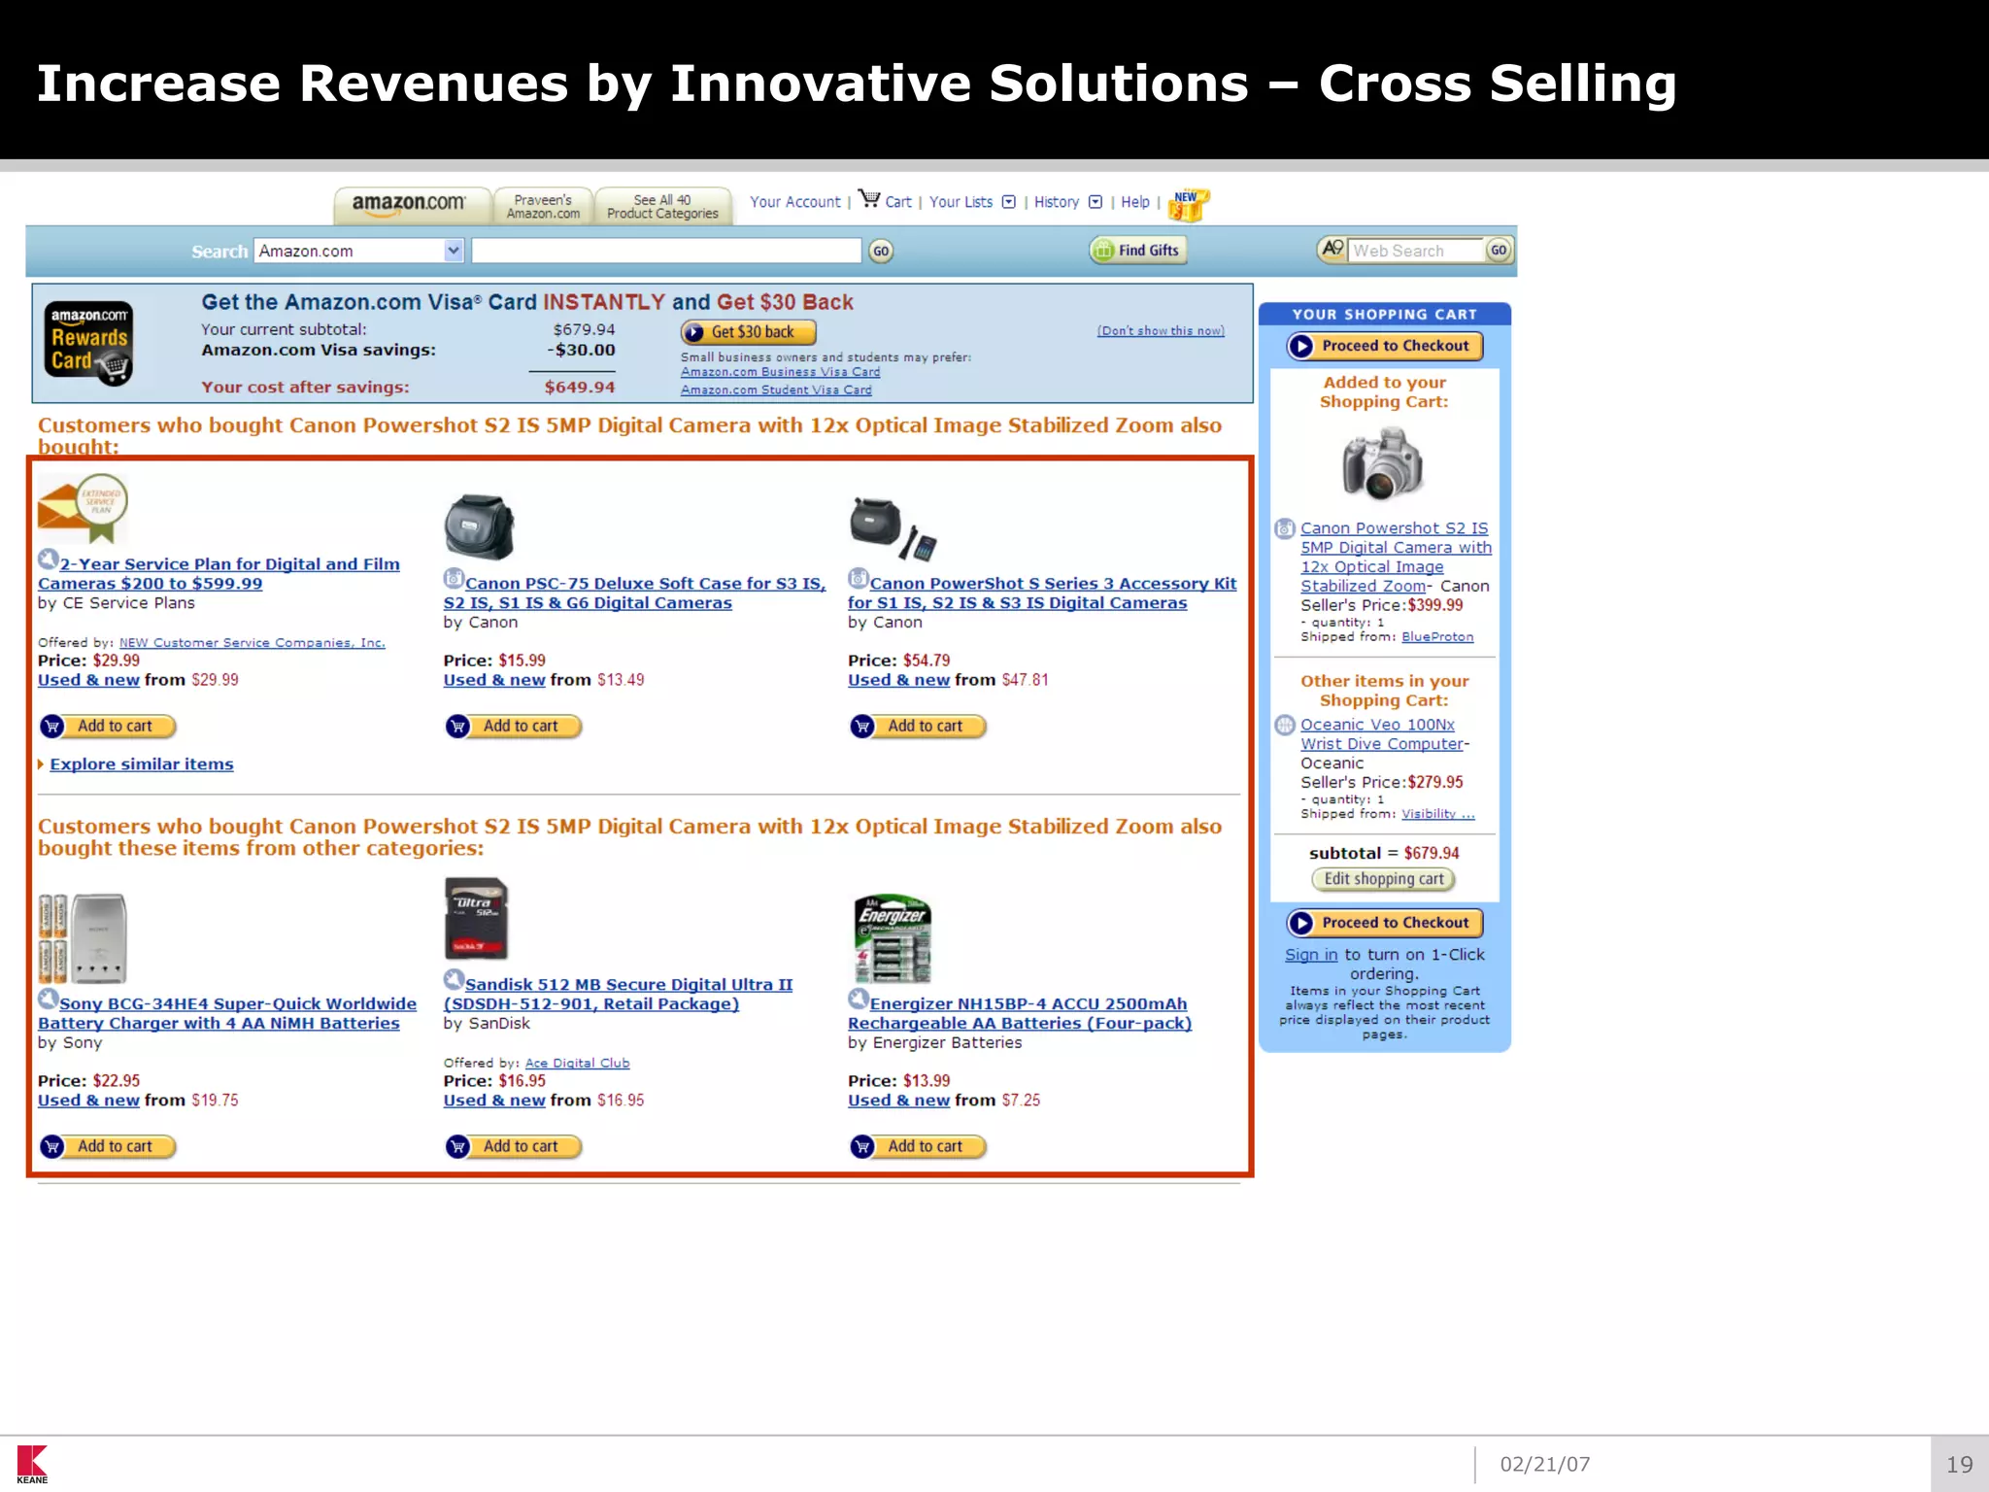Screen dimensions: 1989x1492
Task: Click the Canon PSC-75 soft case image
Action: coord(479,526)
